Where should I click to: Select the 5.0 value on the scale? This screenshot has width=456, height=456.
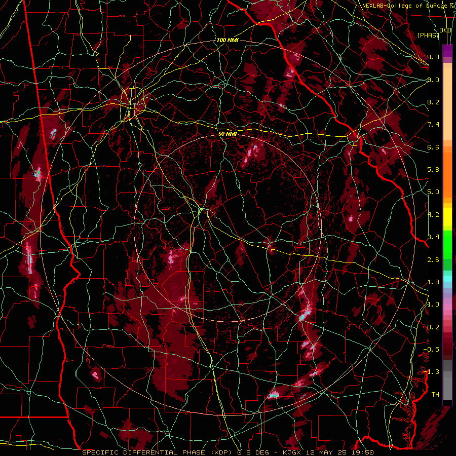click(433, 192)
